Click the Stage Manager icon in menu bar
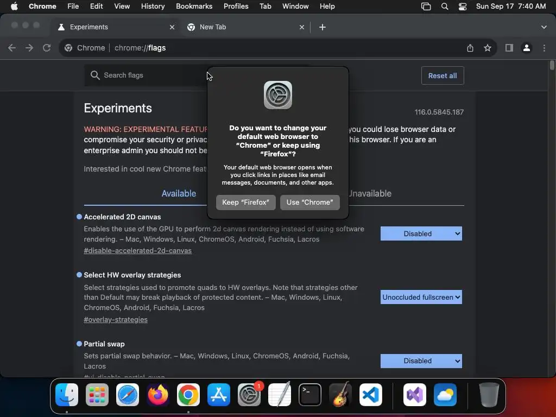This screenshot has width=556, height=417. [426, 7]
